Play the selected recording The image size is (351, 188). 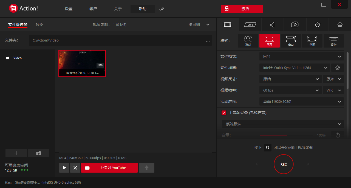click(x=64, y=168)
